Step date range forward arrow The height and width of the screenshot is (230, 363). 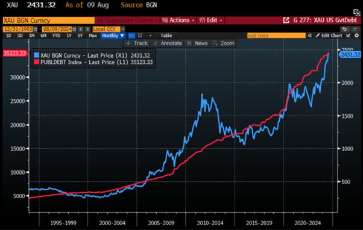point(87,29)
